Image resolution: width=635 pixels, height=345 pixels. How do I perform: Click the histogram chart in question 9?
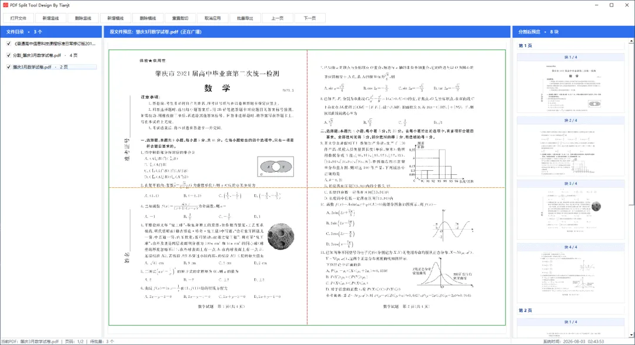(x=442, y=162)
